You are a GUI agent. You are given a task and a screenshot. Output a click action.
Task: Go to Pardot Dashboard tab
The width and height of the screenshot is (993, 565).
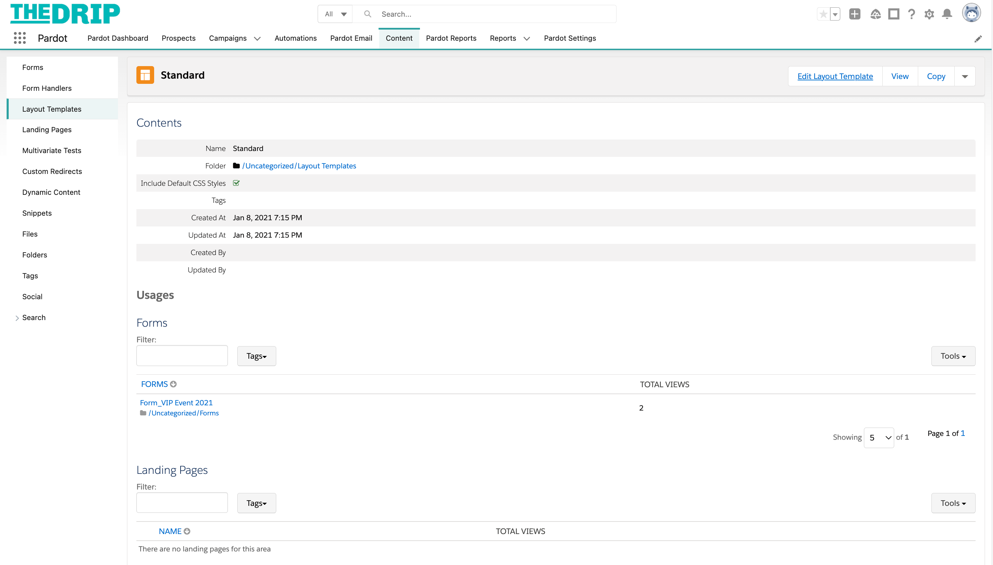click(118, 38)
